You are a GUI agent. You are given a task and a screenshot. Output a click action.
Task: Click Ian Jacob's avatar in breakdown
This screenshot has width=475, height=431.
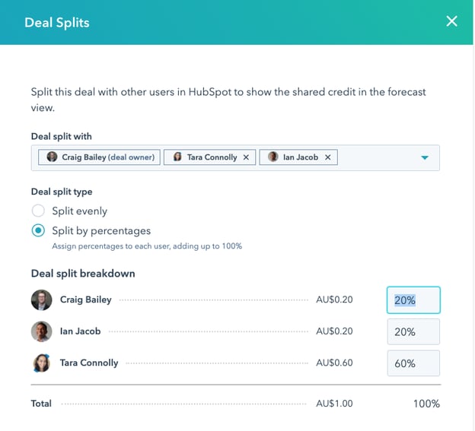click(x=42, y=331)
